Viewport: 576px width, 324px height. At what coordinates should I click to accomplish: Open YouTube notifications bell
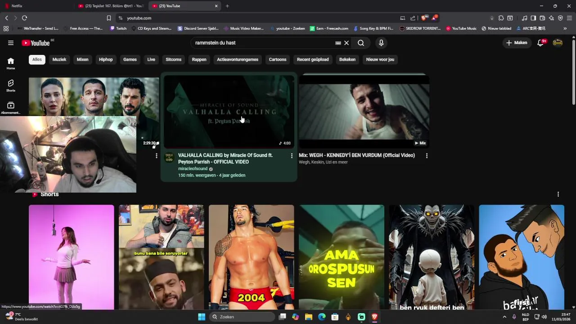(541, 43)
